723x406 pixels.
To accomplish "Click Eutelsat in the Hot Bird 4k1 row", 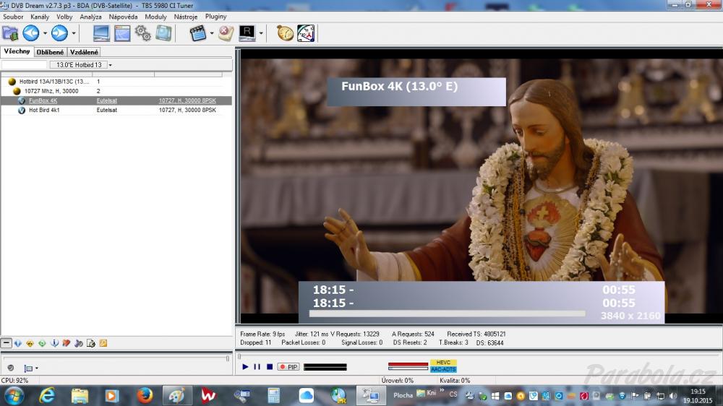I will (x=107, y=110).
